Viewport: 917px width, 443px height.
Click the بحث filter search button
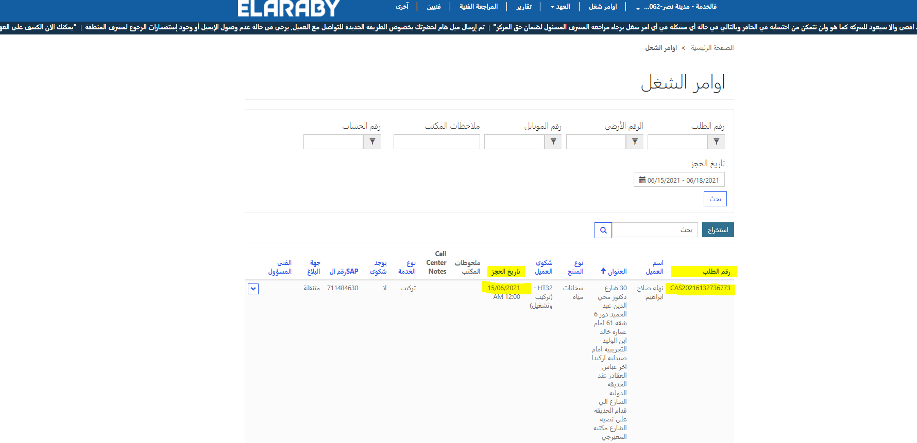(x=715, y=199)
